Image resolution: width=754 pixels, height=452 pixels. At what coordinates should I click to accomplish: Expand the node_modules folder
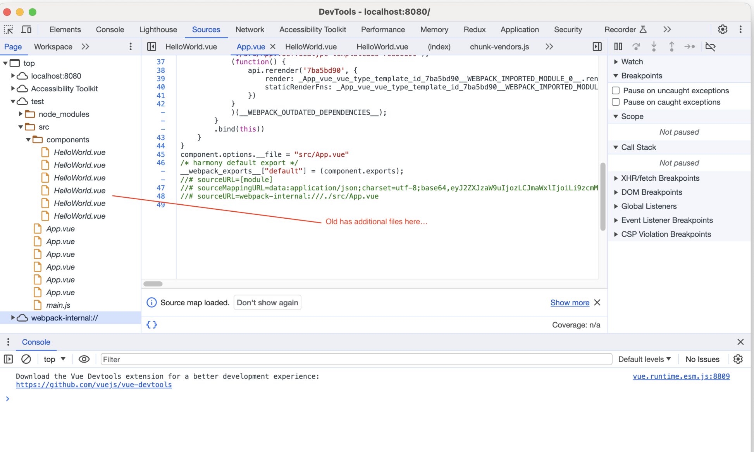[x=21, y=114]
